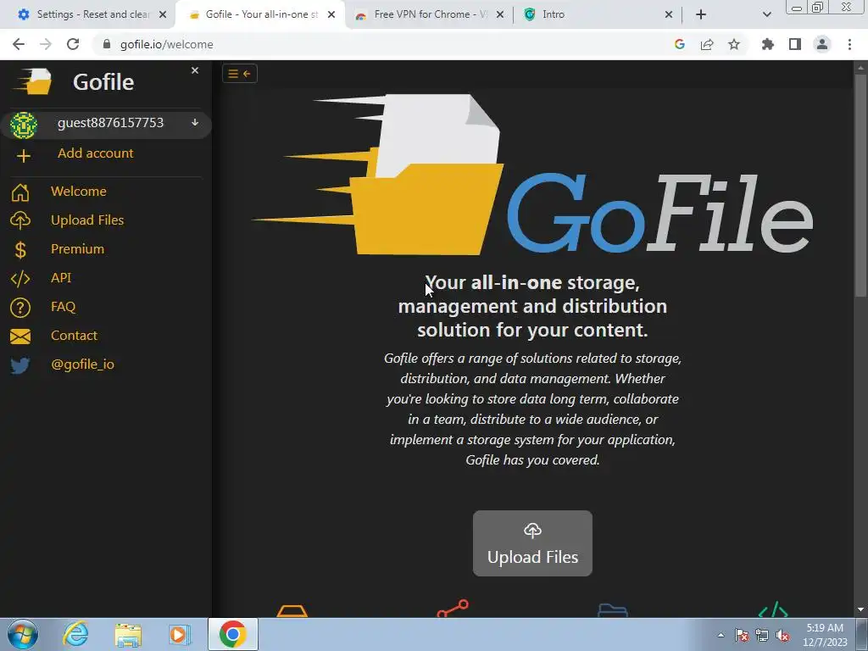Screen dimensions: 868x651
Task: Go to the Welcome sidebar item
Action: pos(79,191)
